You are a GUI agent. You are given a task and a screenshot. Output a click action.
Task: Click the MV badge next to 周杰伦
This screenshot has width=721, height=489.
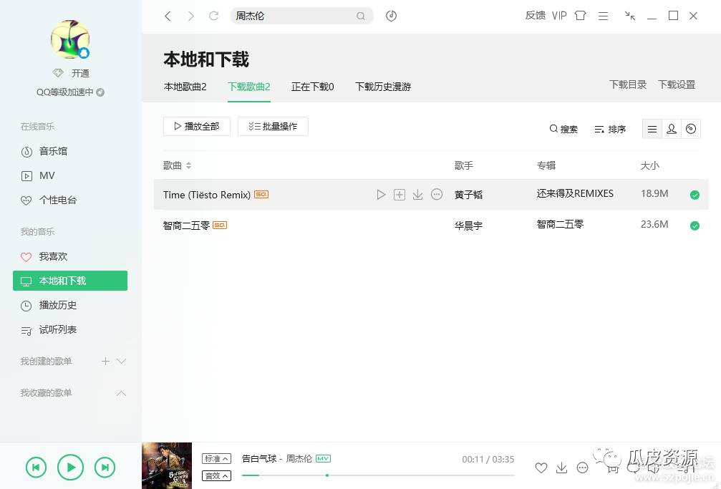click(x=323, y=459)
